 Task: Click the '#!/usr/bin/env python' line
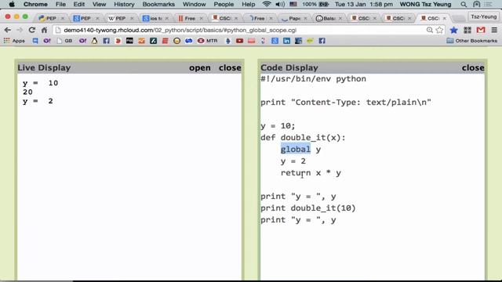pos(313,79)
